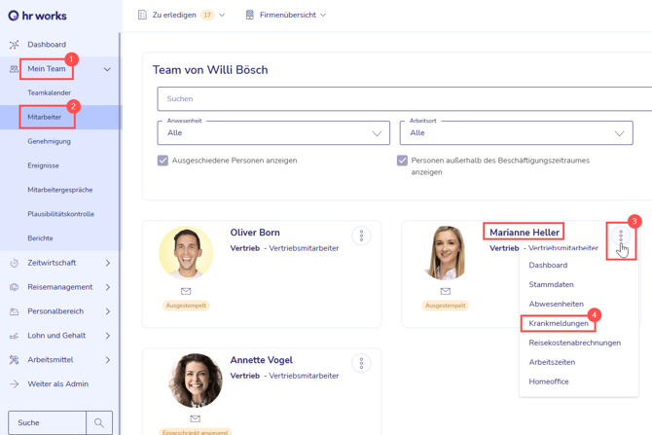Open three-dot menu on Oliver Born's card
Viewport: 652px width, 435px height.
(361, 236)
